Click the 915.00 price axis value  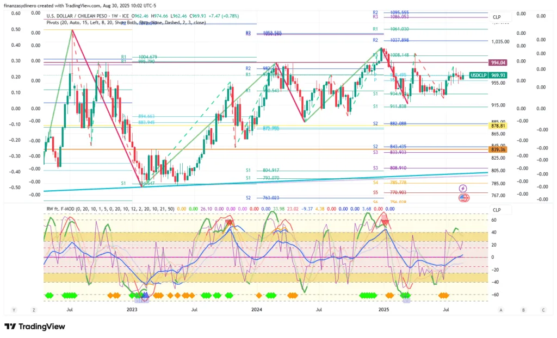click(498, 105)
